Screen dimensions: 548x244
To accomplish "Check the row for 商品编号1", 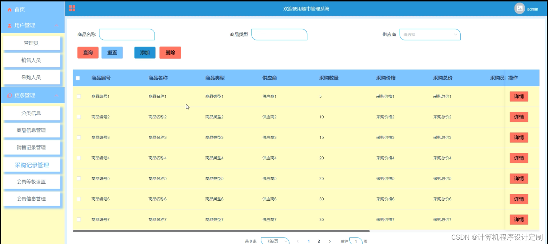I will [x=79, y=96].
